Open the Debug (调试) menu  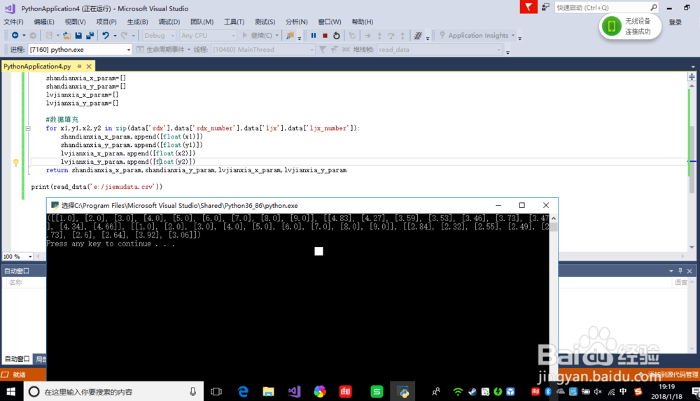click(x=169, y=22)
